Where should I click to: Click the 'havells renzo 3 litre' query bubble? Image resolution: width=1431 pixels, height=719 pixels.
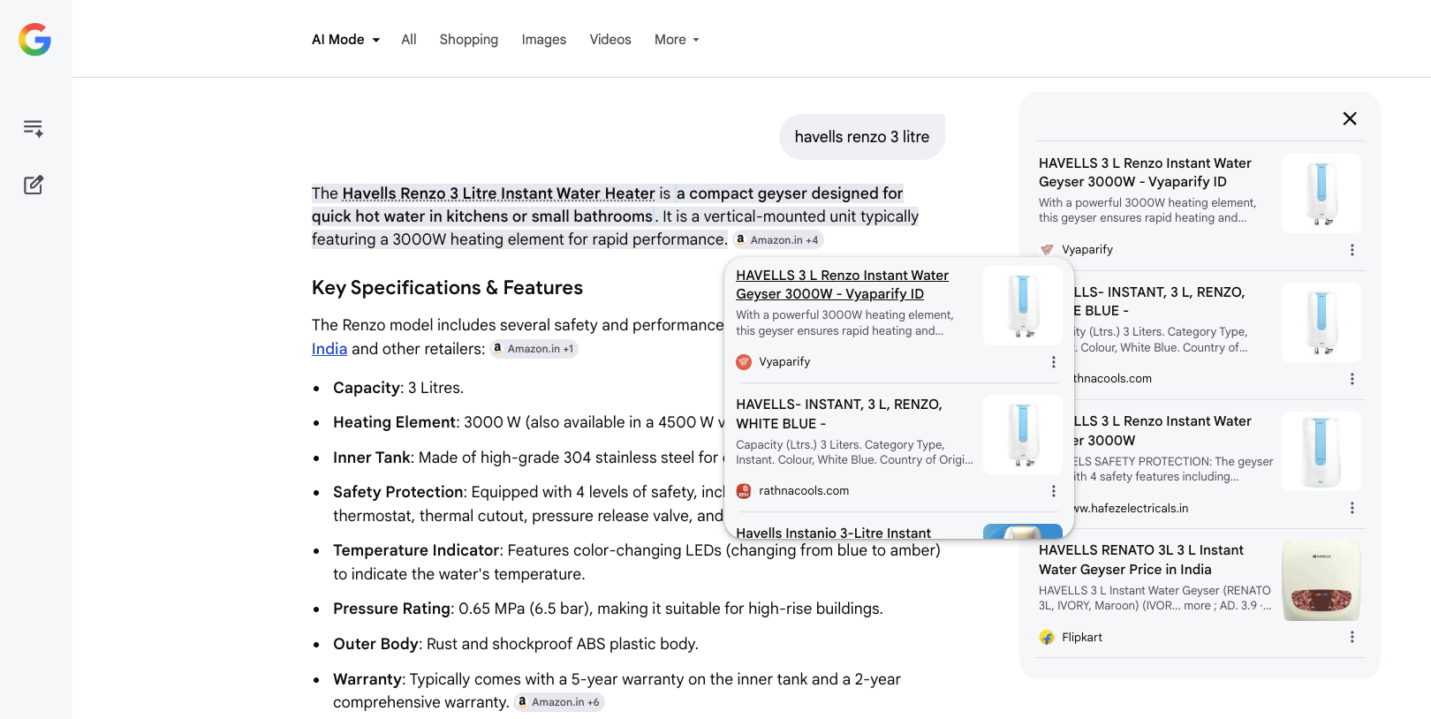(862, 137)
